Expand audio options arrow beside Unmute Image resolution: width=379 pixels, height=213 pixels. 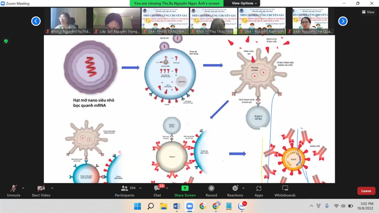[23, 188]
